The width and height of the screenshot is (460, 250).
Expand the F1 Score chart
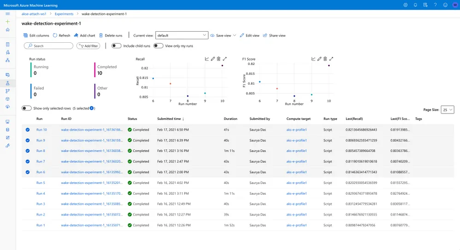click(x=331, y=59)
